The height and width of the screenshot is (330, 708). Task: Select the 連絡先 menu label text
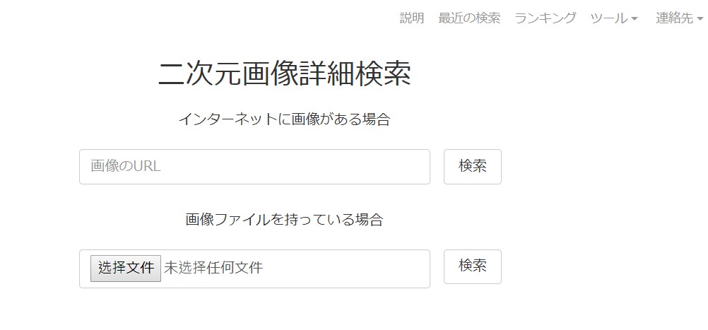(674, 18)
